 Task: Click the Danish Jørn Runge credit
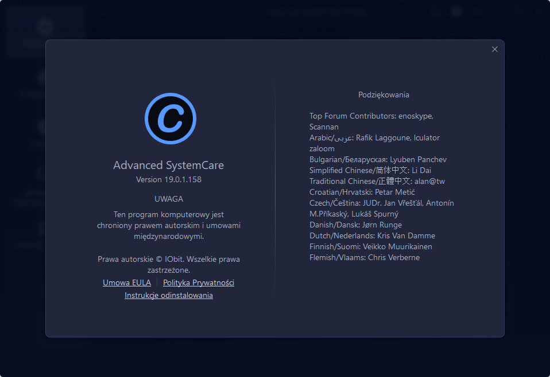[x=356, y=225]
